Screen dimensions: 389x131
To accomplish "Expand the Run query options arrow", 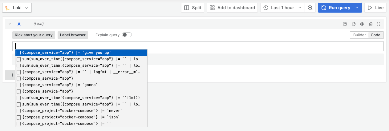I will coord(357,8).
